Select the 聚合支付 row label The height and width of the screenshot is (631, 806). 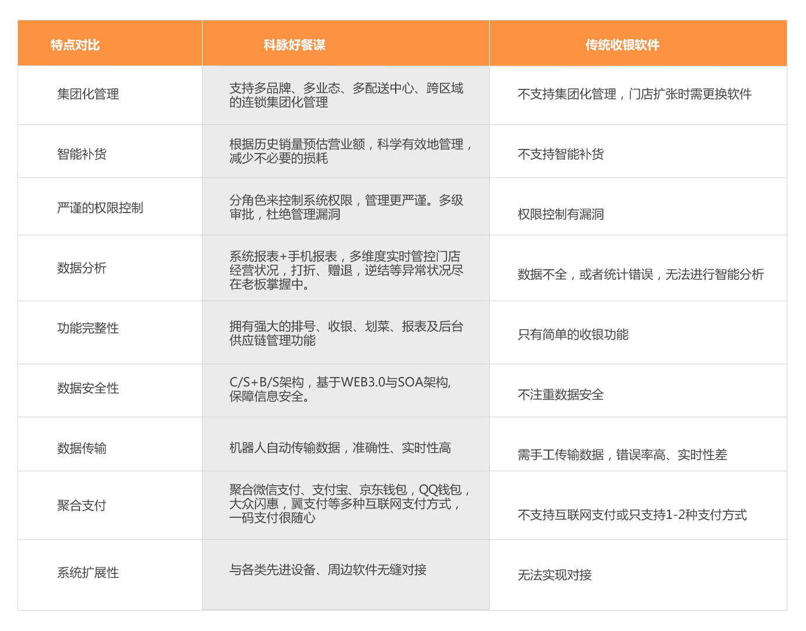[x=82, y=506]
